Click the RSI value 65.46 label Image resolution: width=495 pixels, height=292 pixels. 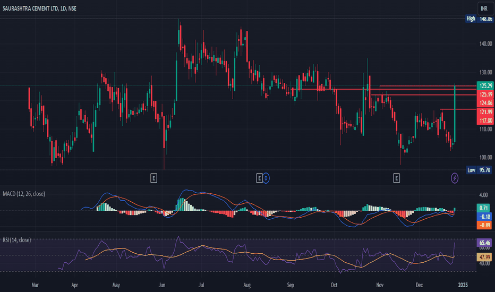point(484,243)
